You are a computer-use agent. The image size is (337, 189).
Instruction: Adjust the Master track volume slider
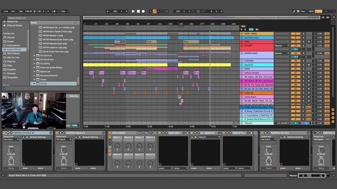[x=295, y=123]
